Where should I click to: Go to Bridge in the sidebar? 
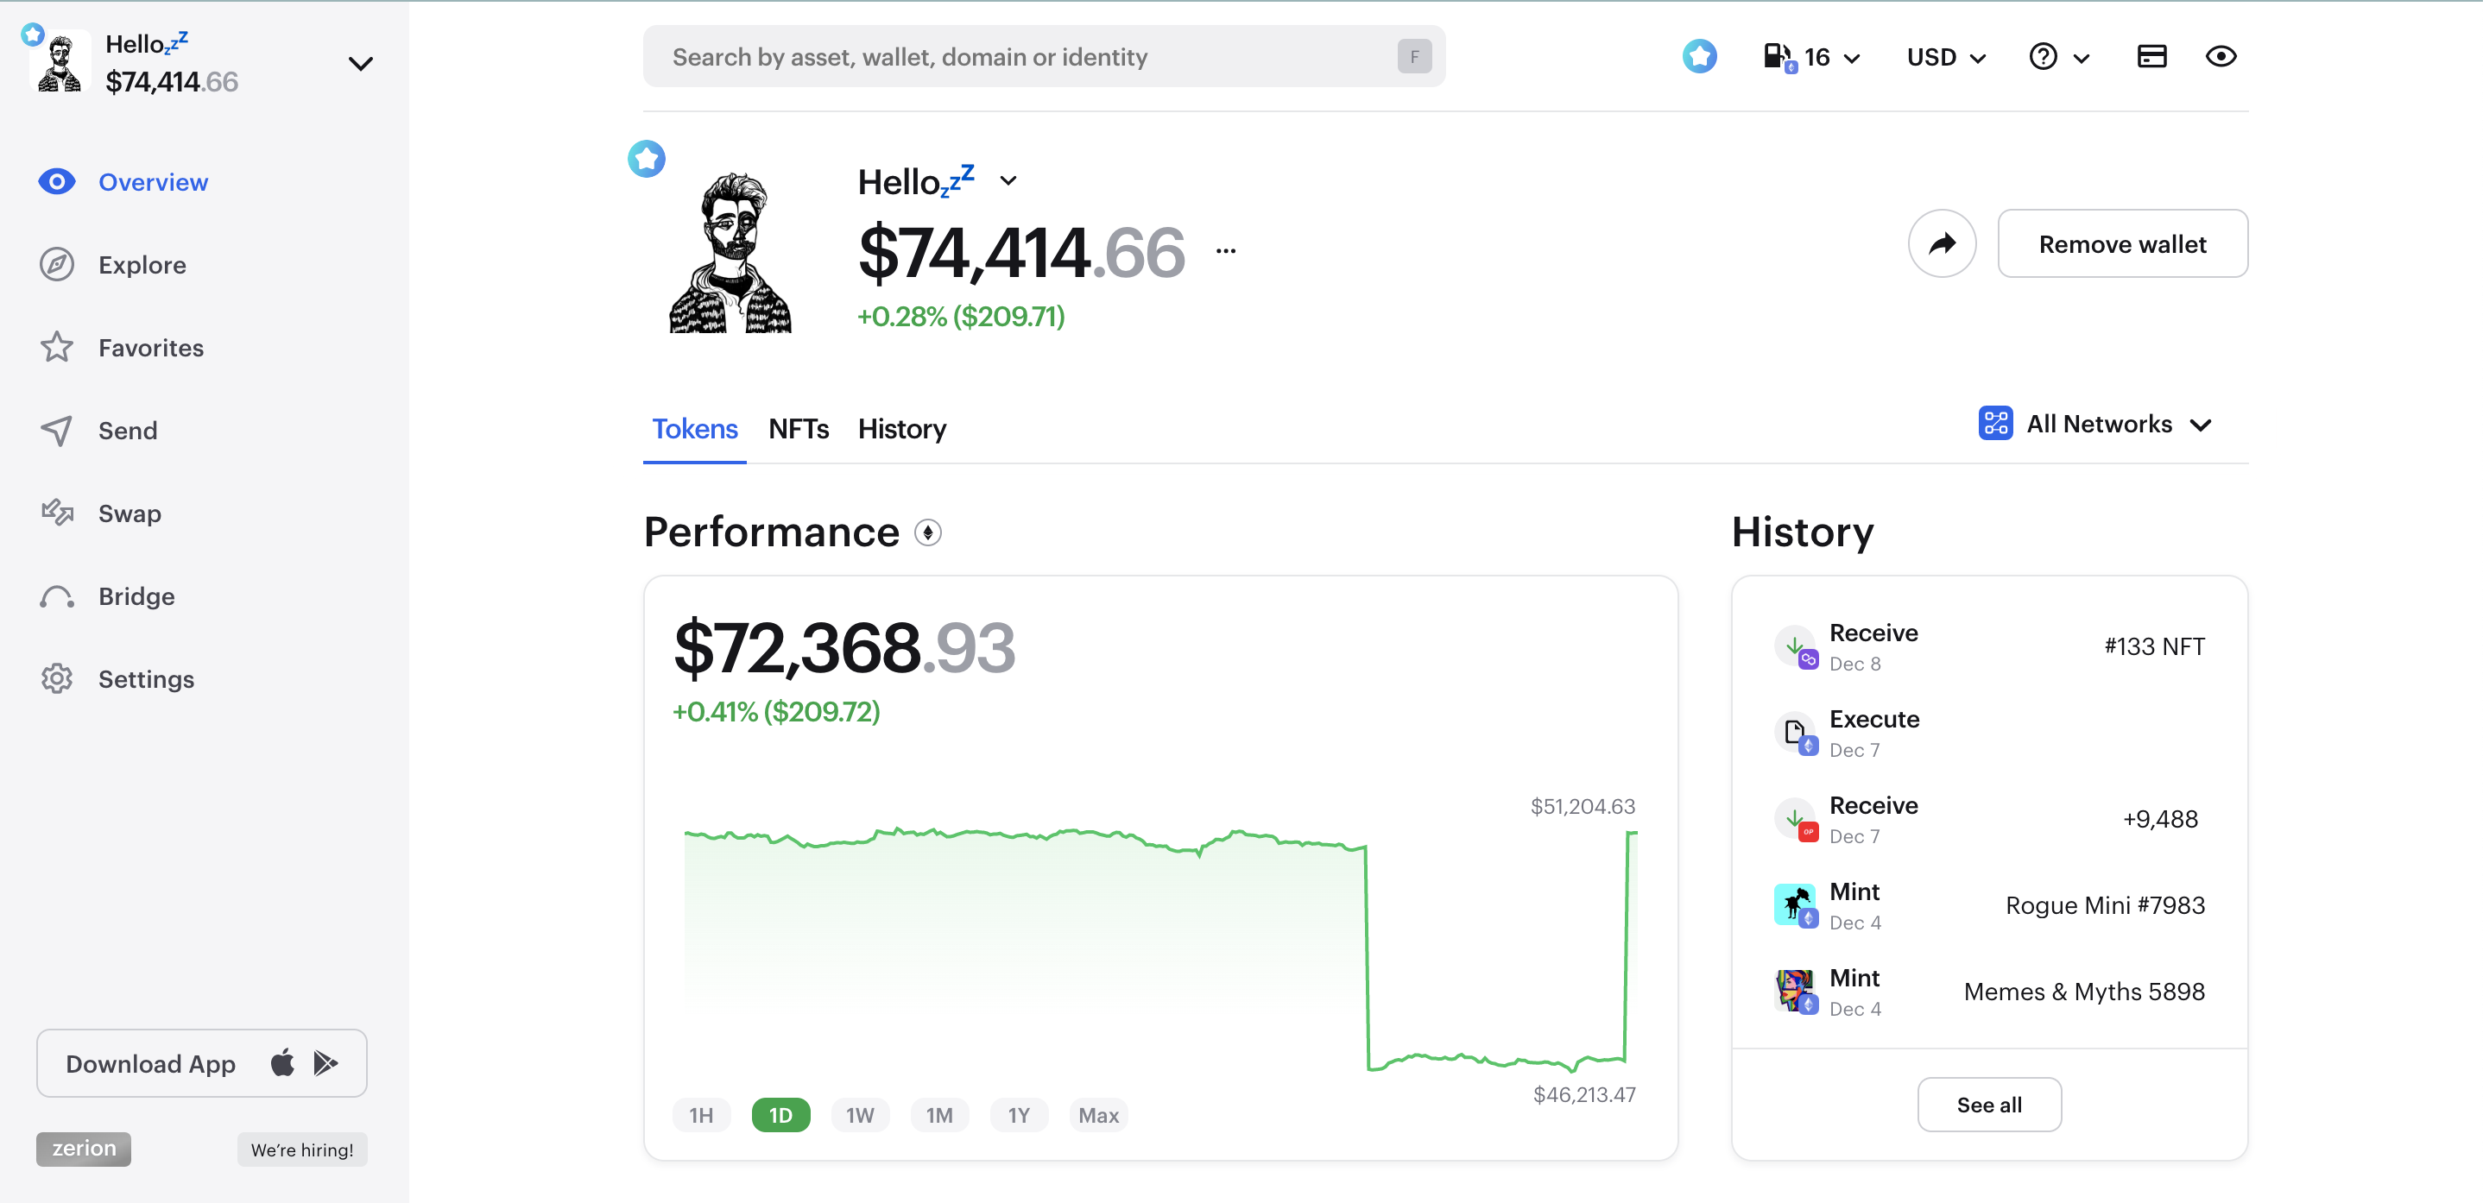point(136,596)
